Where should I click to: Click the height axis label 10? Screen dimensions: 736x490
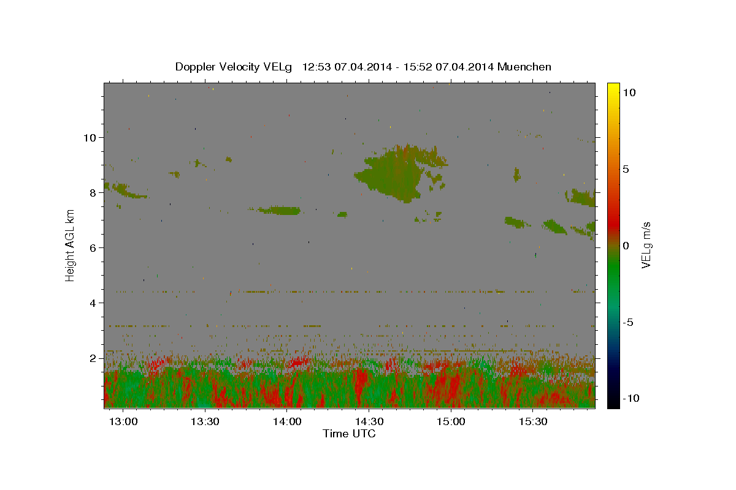(x=90, y=138)
